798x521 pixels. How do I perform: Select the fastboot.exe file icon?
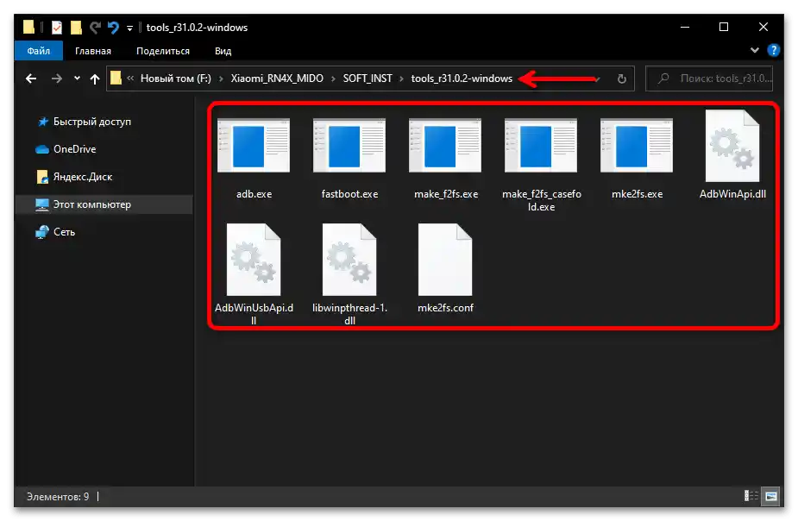(349, 146)
